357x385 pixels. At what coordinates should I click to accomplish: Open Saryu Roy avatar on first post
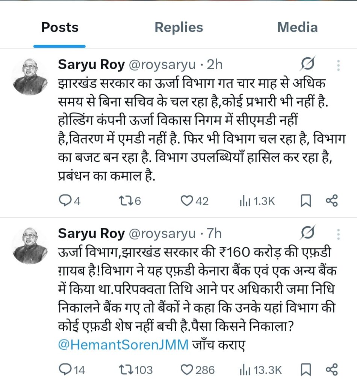(30, 77)
